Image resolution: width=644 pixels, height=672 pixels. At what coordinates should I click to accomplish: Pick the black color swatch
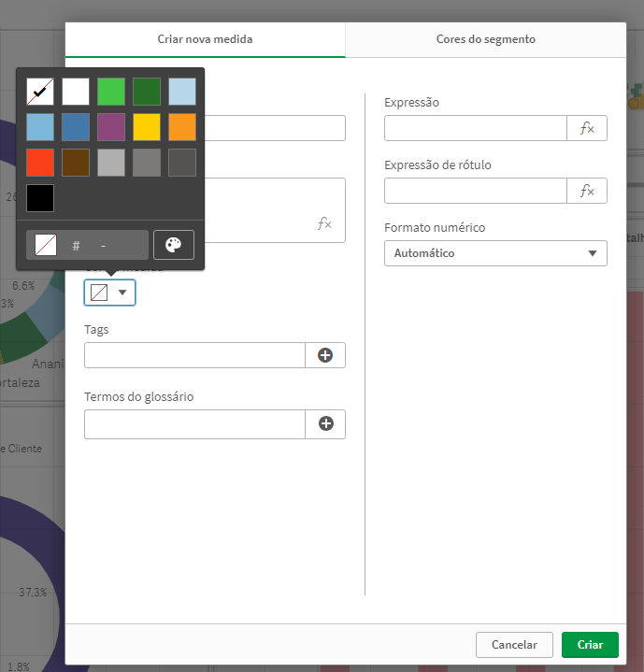(x=40, y=198)
